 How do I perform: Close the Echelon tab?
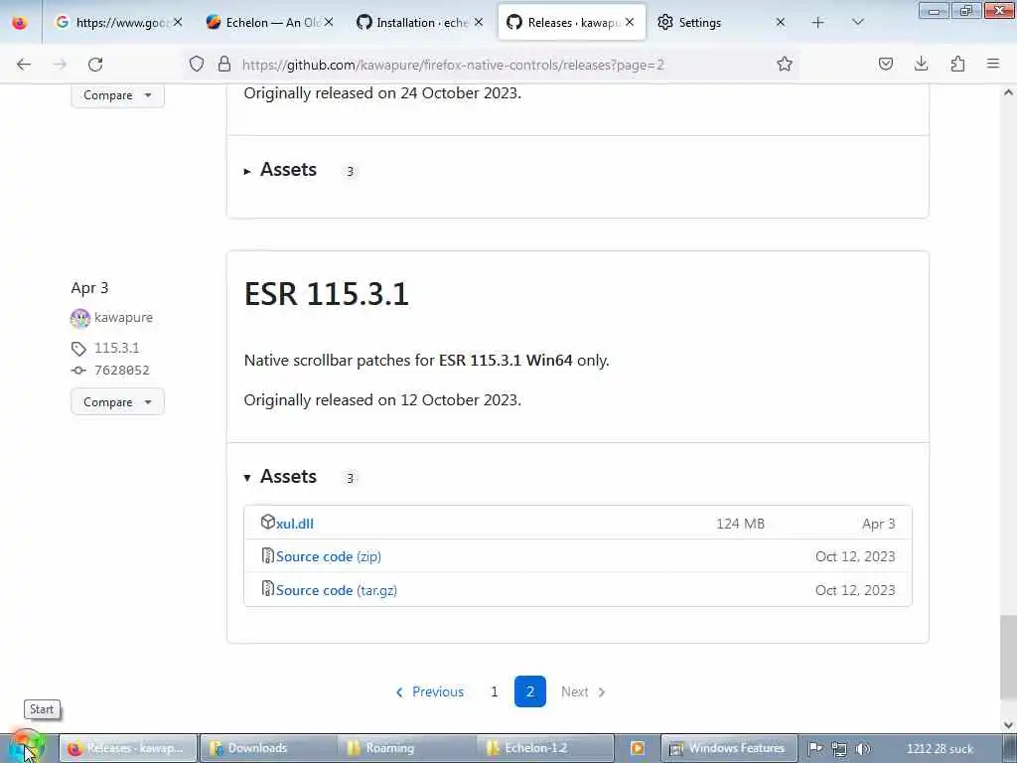tap(329, 22)
